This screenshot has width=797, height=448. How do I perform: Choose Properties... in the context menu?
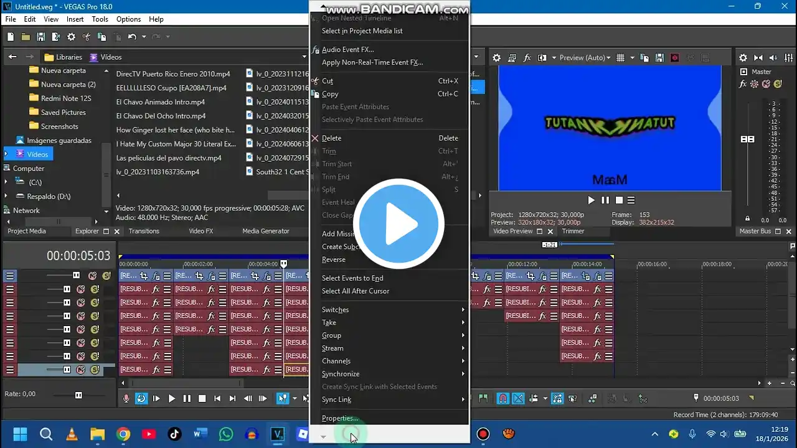point(340,418)
